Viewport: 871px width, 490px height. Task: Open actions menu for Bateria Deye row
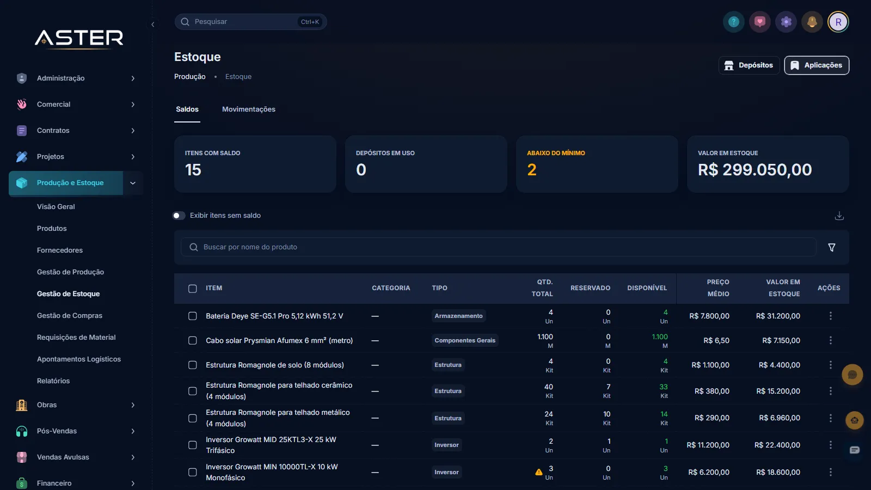click(x=831, y=316)
